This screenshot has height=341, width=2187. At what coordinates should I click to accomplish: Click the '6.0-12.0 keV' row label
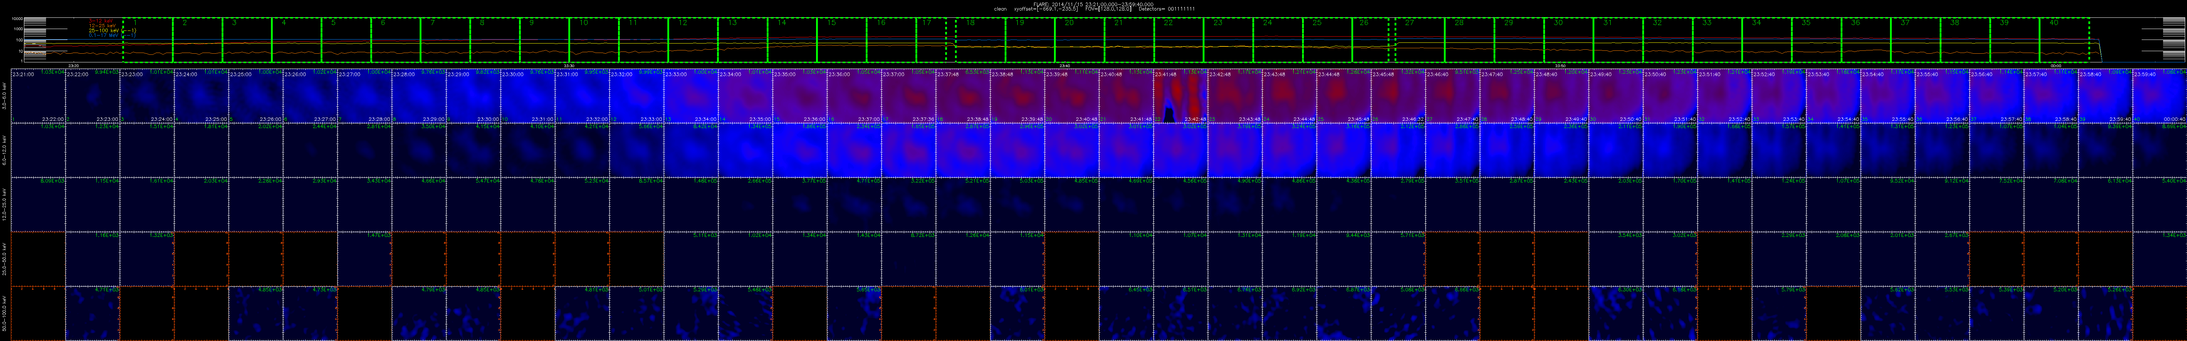[5, 150]
